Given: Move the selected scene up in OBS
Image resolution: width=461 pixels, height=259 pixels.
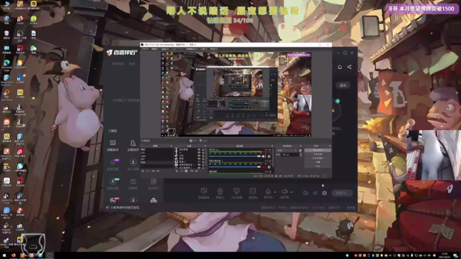Looking at the screenshot, I should (153, 171).
